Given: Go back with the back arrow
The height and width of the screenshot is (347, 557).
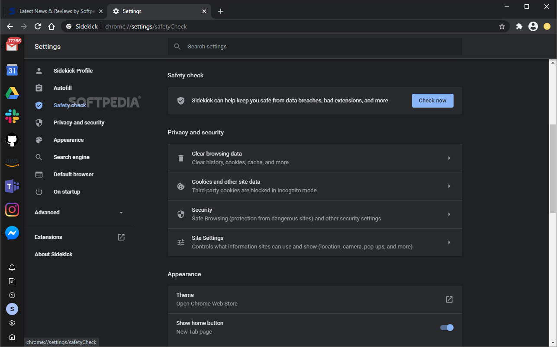Looking at the screenshot, I should click(x=10, y=26).
